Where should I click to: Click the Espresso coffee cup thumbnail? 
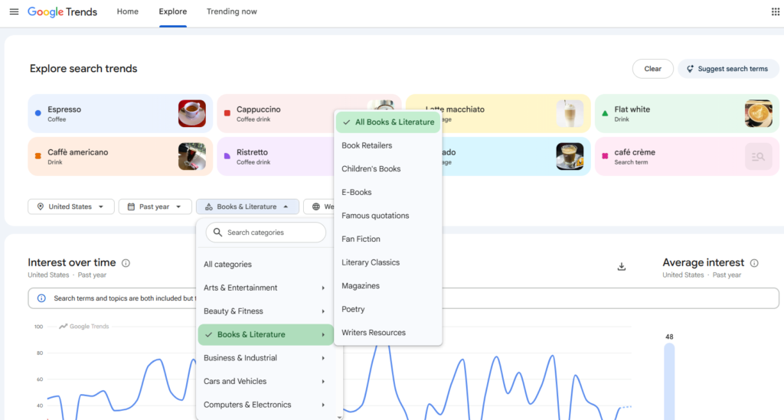(192, 113)
